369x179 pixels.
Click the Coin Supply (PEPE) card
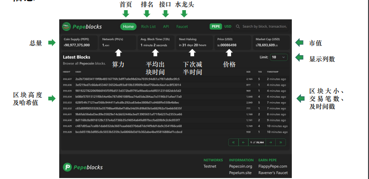pyautogui.click(x=79, y=43)
